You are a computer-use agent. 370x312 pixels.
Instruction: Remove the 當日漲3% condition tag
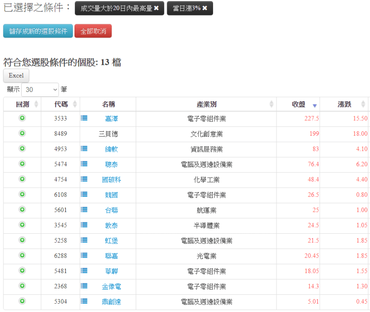tap(205, 8)
